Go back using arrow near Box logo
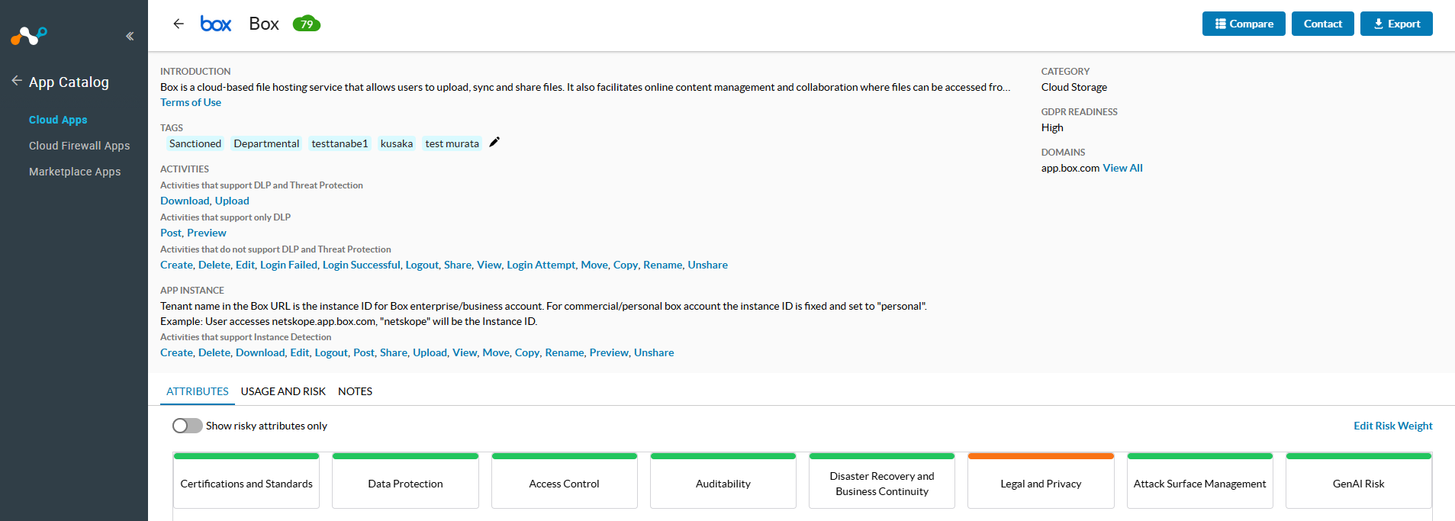 [179, 24]
